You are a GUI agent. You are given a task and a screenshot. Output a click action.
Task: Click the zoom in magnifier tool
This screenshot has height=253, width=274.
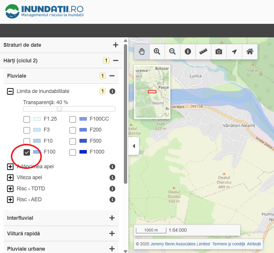pyautogui.click(x=157, y=52)
